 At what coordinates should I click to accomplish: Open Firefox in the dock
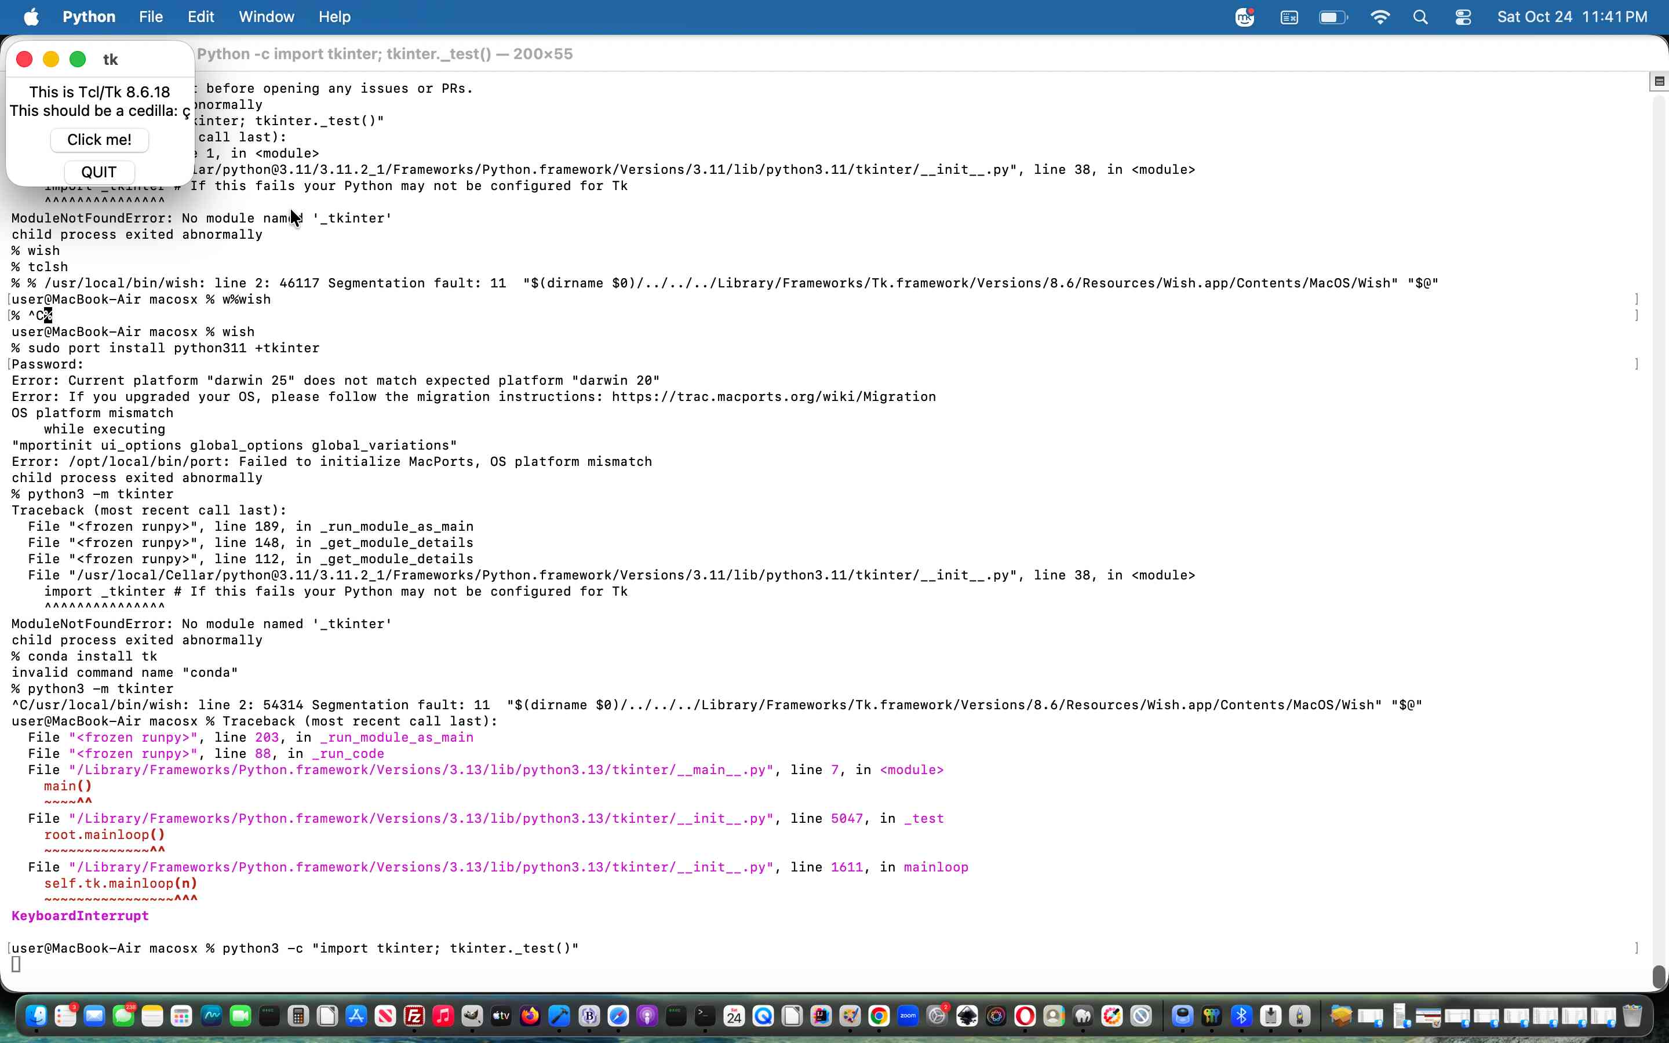[x=530, y=1015]
